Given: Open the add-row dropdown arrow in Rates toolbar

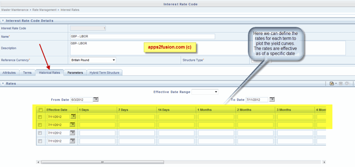Looking at the screenshot, I should pyautogui.click(x=336, y=83).
